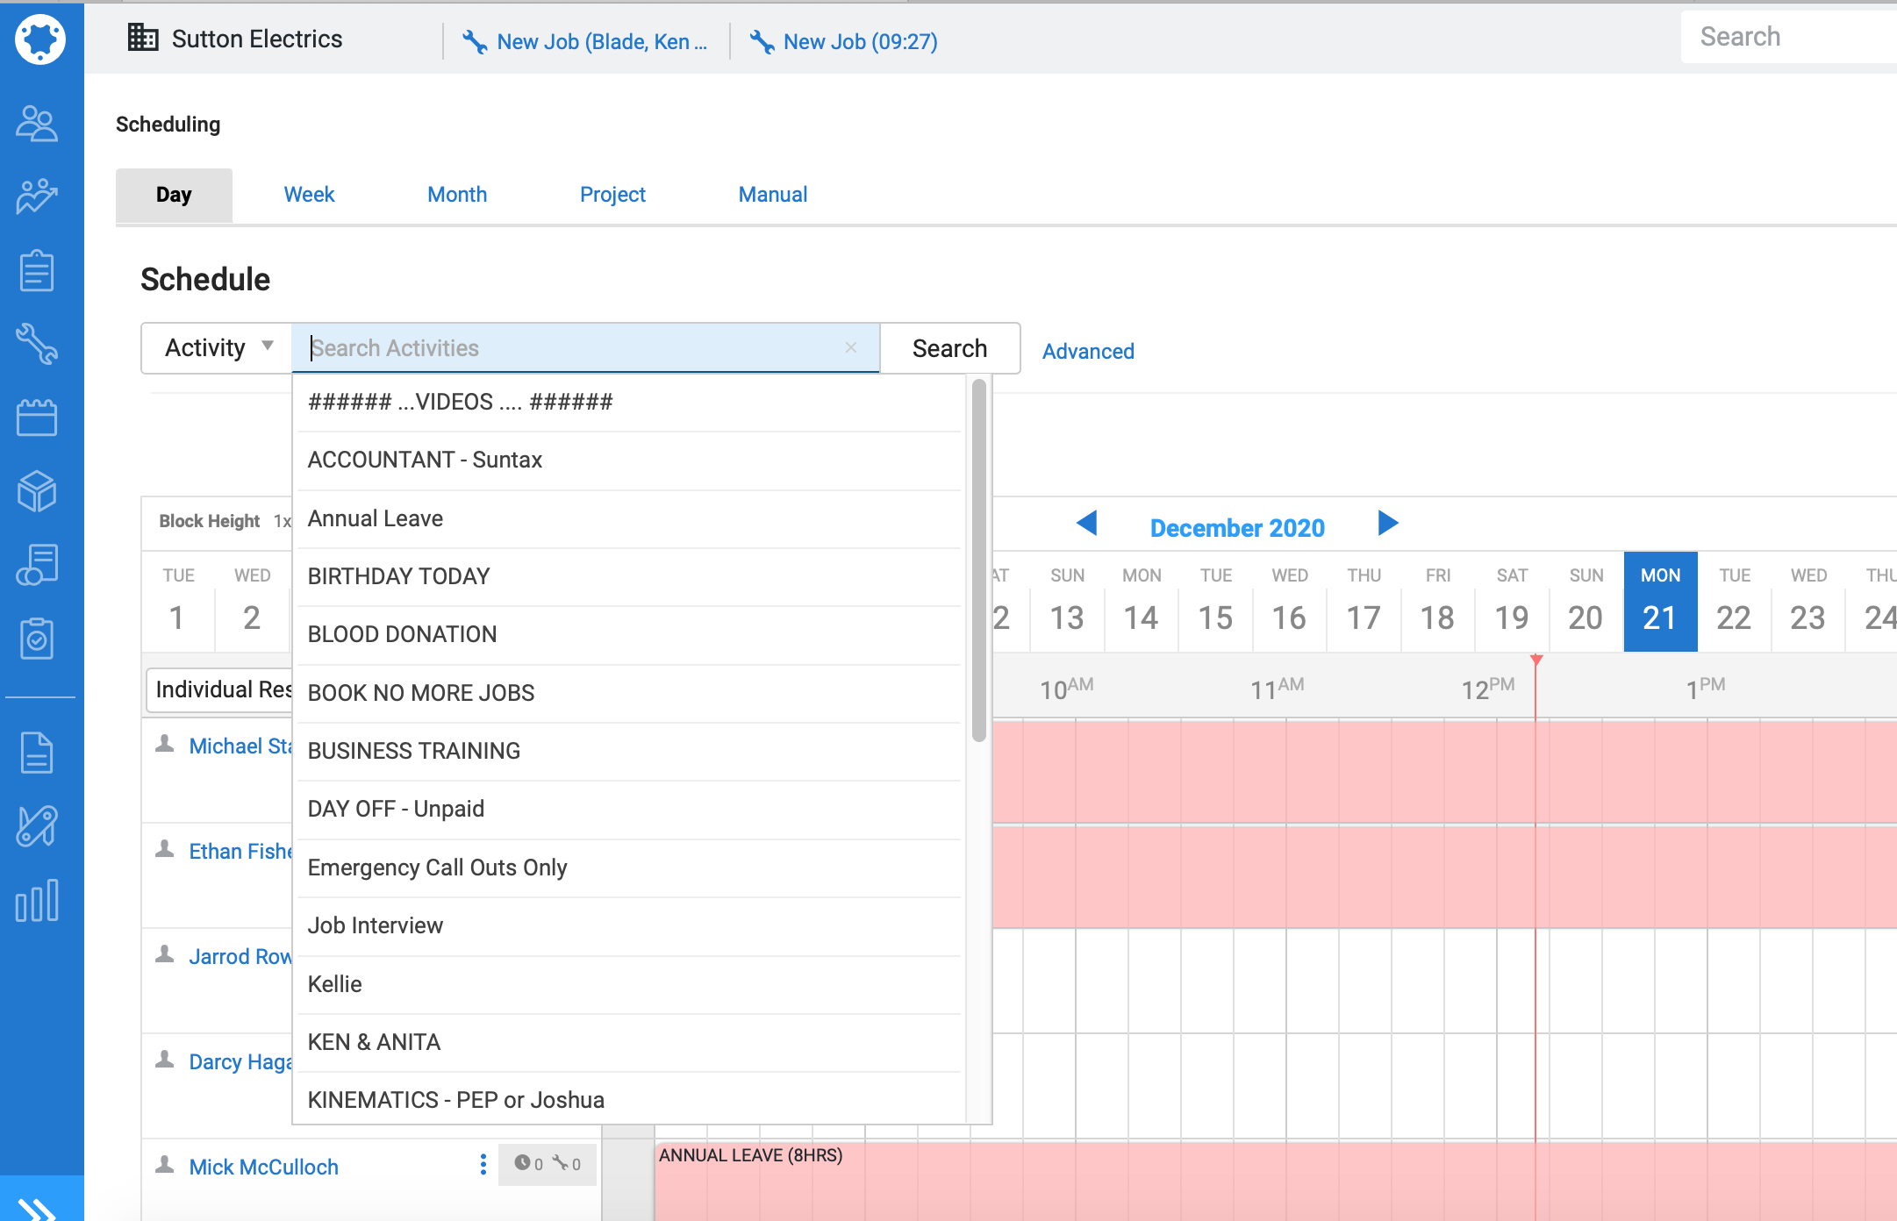Select Annual Leave from activities list

[x=376, y=518]
